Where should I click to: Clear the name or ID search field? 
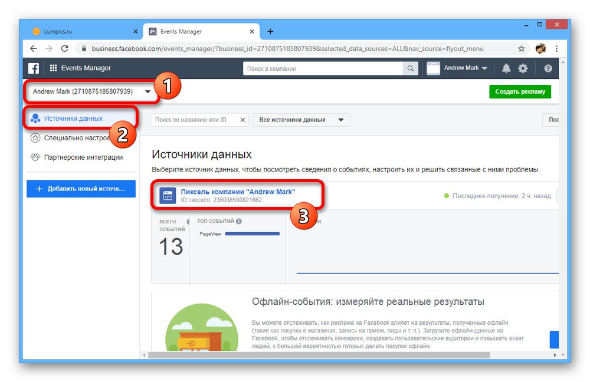[242, 120]
